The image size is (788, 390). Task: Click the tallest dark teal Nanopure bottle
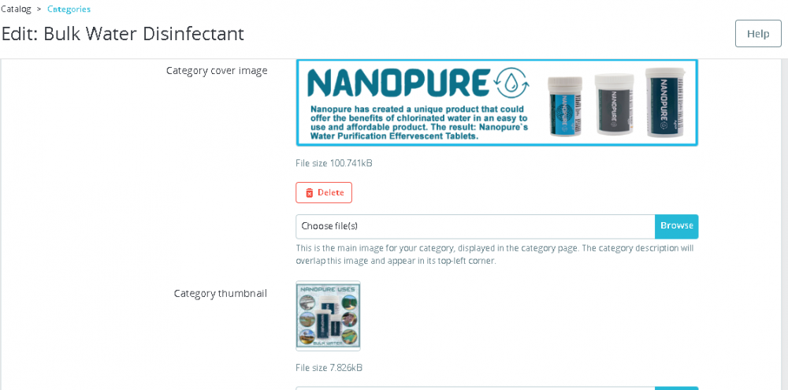(x=665, y=102)
